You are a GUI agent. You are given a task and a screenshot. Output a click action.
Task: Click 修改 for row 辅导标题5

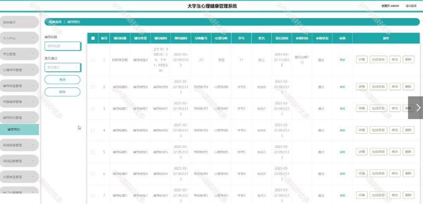pyautogui.click(x=395, y=152)
